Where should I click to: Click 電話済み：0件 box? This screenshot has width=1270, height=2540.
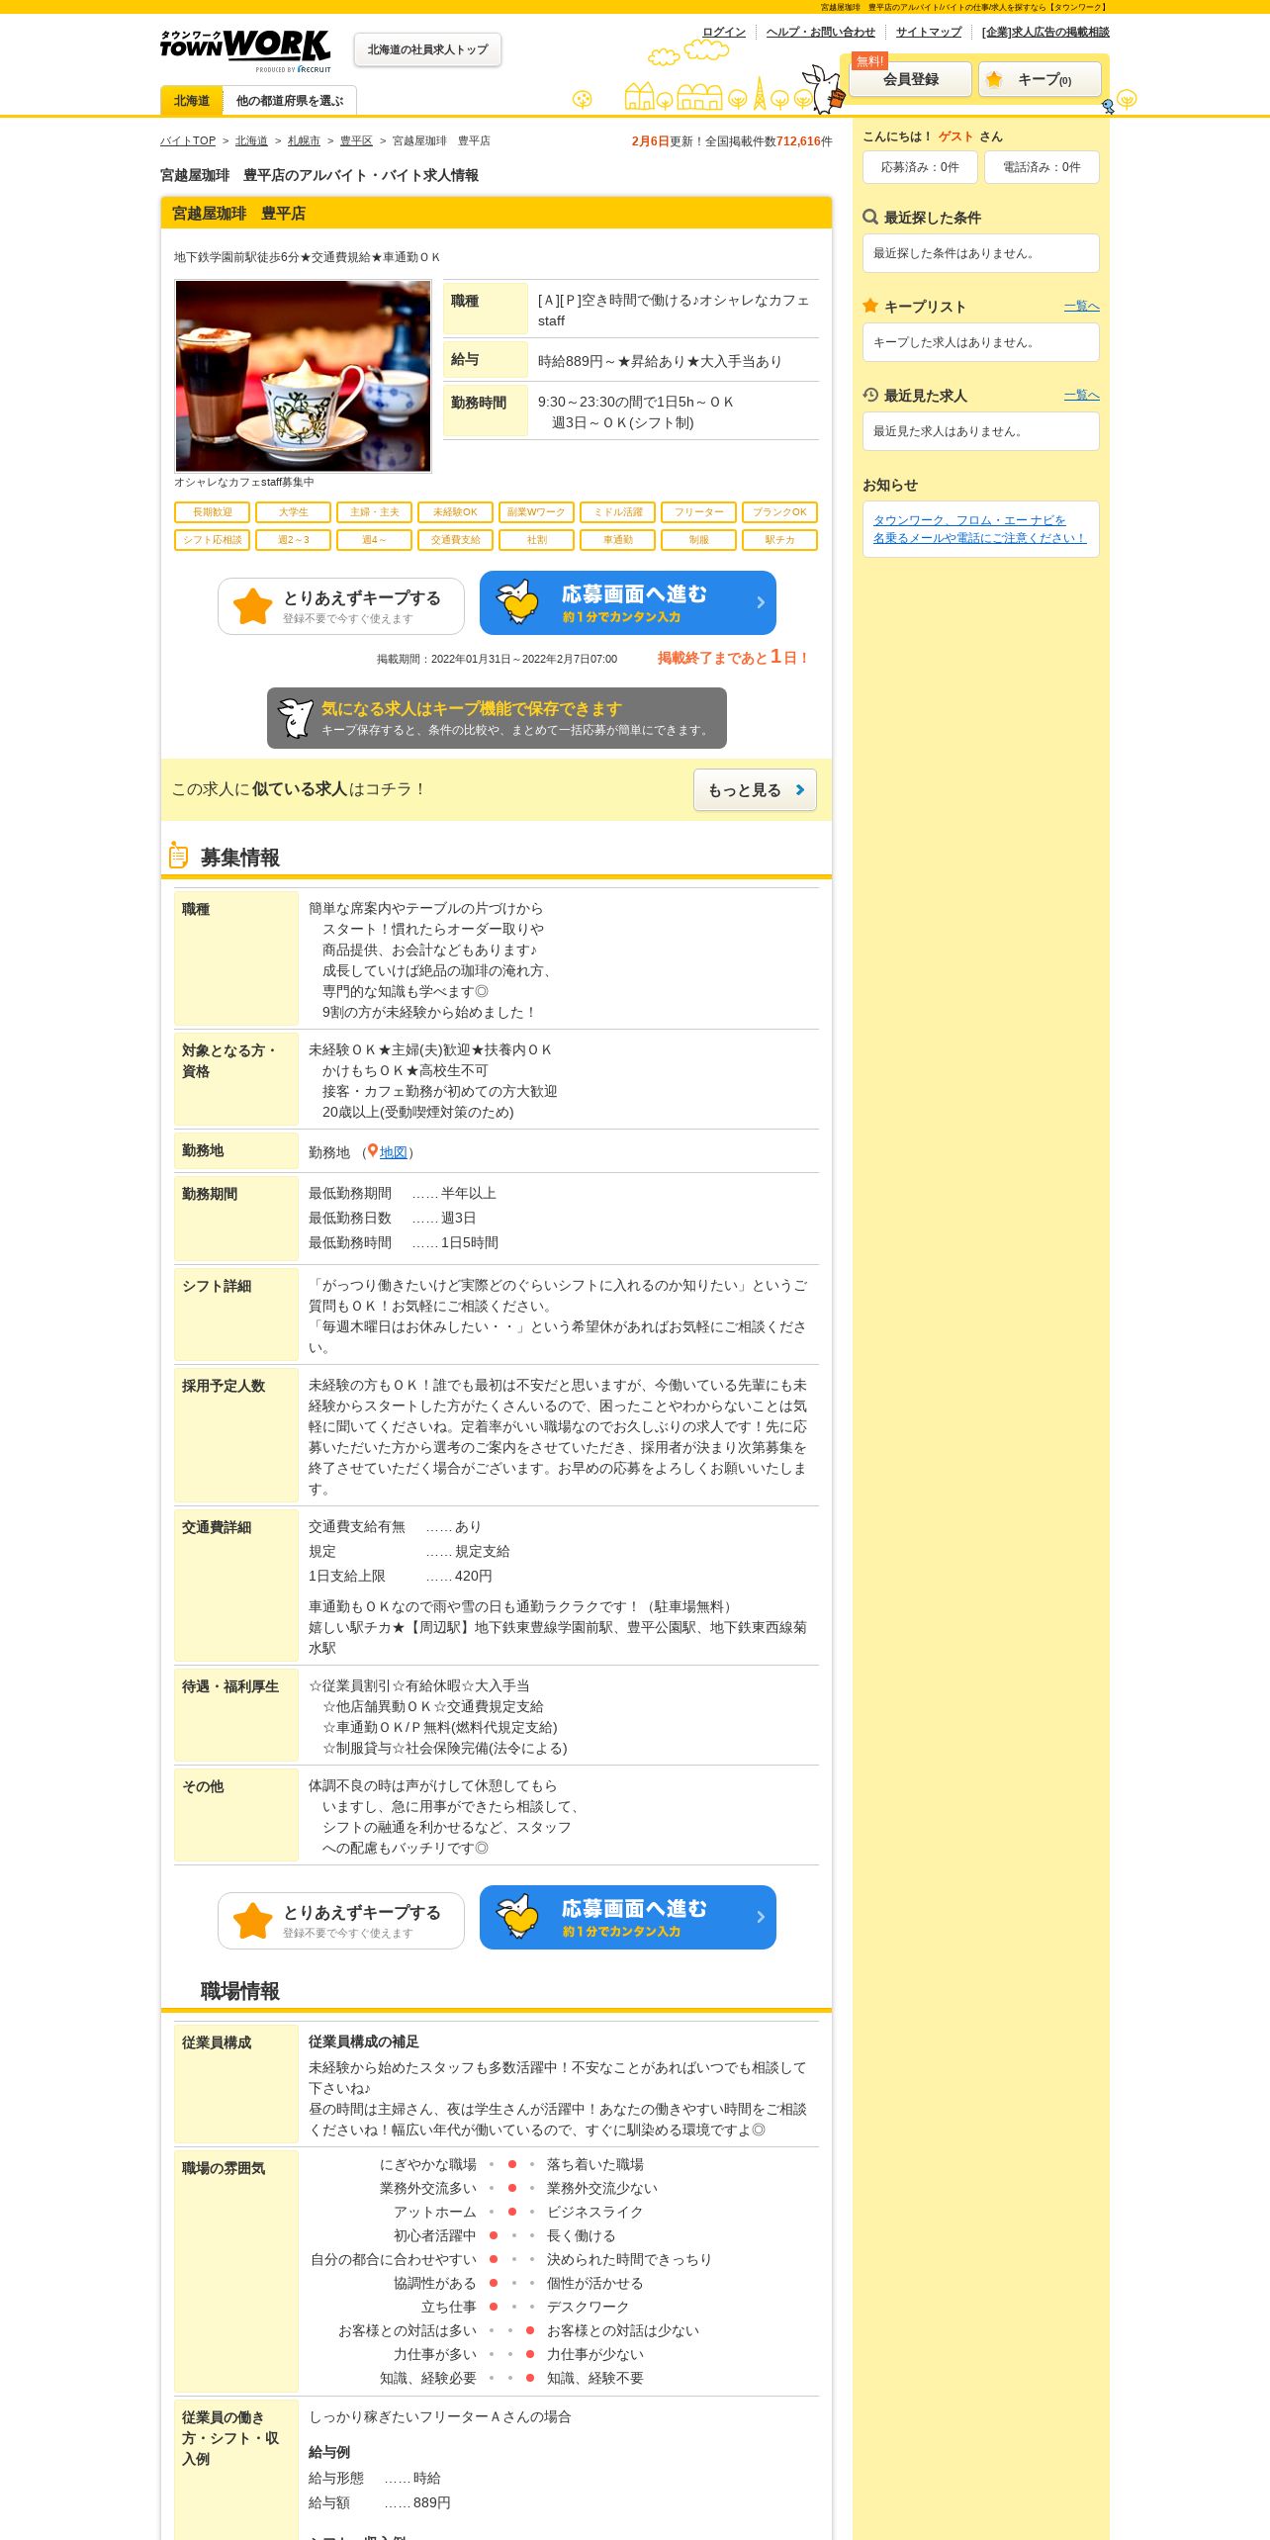coord(1042,167)
